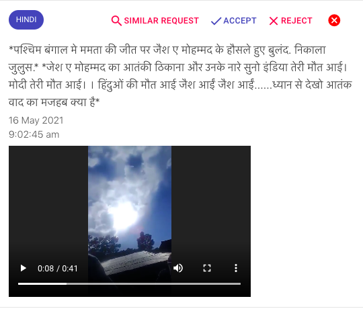The image size is (363, 309).
Task: Click the magnifier icon beside Similar Request
Action: pyautogui.click(x=116, y=21)
